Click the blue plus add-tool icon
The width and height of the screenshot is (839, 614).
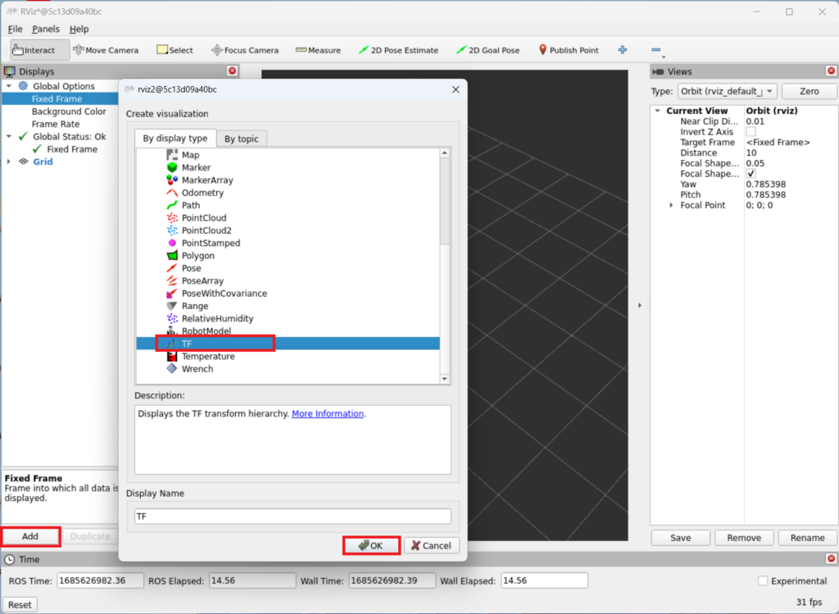click(x=623, y=50)
